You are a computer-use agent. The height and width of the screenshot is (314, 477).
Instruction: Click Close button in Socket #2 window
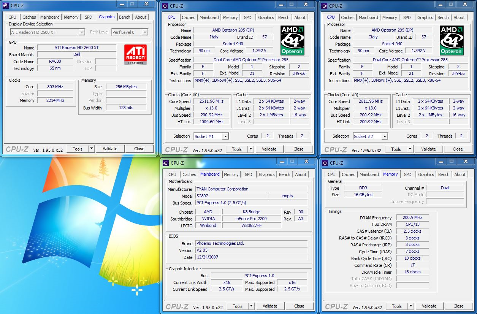458,149
